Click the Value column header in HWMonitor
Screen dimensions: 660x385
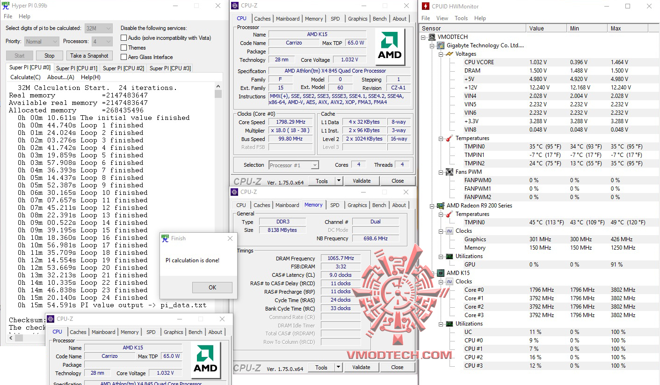coord(546,28)
